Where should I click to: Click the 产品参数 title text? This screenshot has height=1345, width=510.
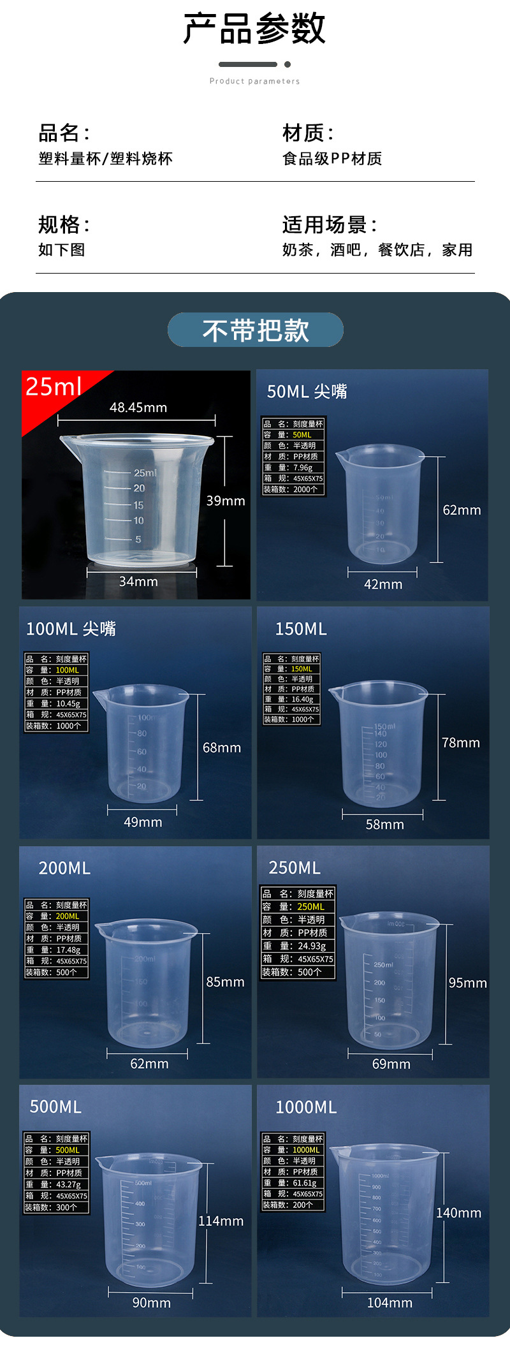click(254, 29)
